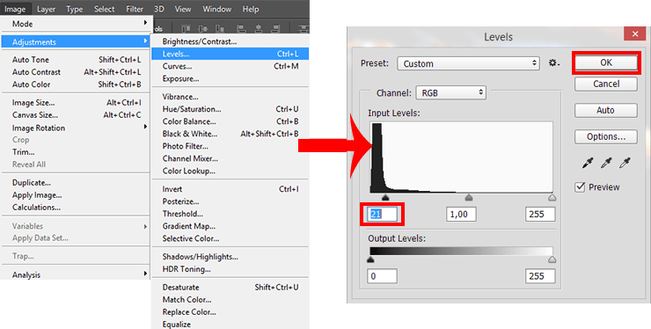The image size is (651, 329).
Task: Click the input highlight white slider
Action: tap(552, 198)
